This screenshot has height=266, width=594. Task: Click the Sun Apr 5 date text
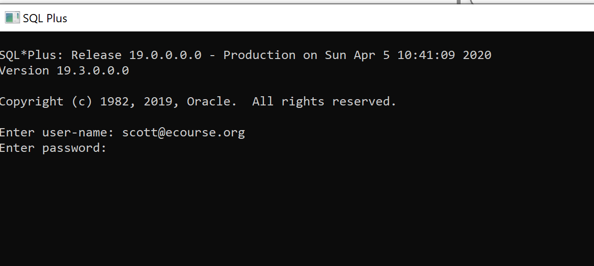(357, 55)
